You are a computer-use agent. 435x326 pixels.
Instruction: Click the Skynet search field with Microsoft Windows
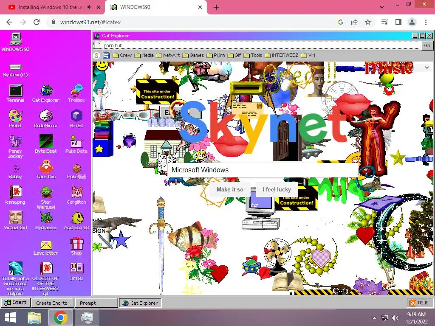click(262, 170)
